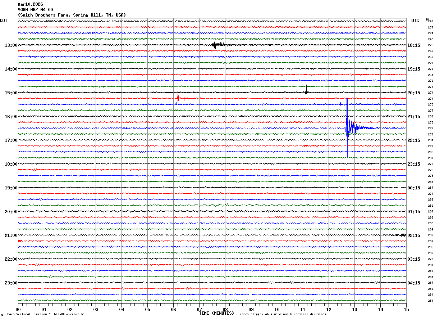Click minute 12 on the time axis
The height and width of the screenshot is (319, 435).
(329, 309)
